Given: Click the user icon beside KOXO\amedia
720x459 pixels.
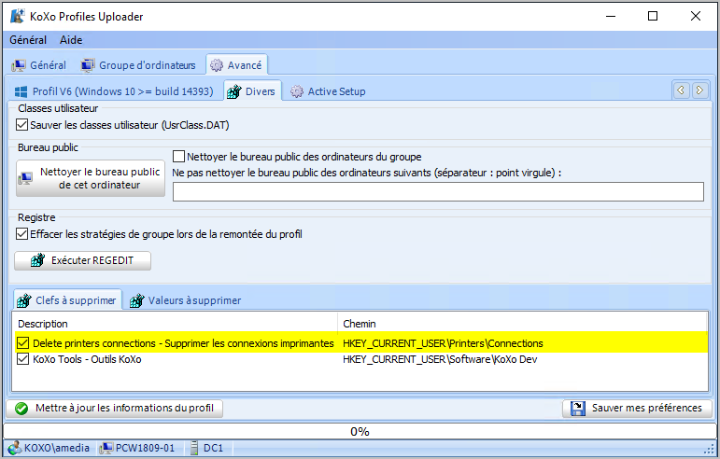Looking at the screenshot, I should pos(15,448).
